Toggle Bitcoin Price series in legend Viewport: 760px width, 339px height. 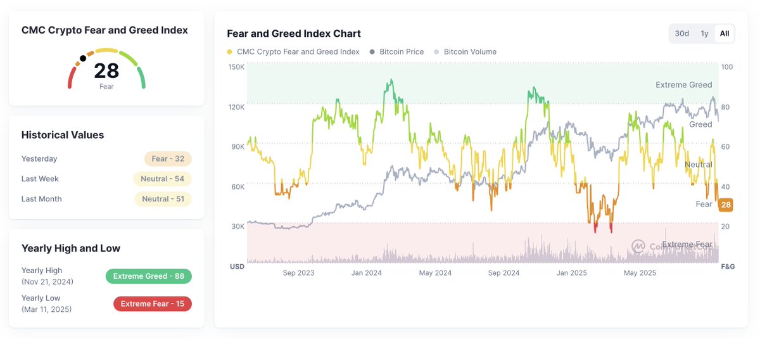(402, 52)
